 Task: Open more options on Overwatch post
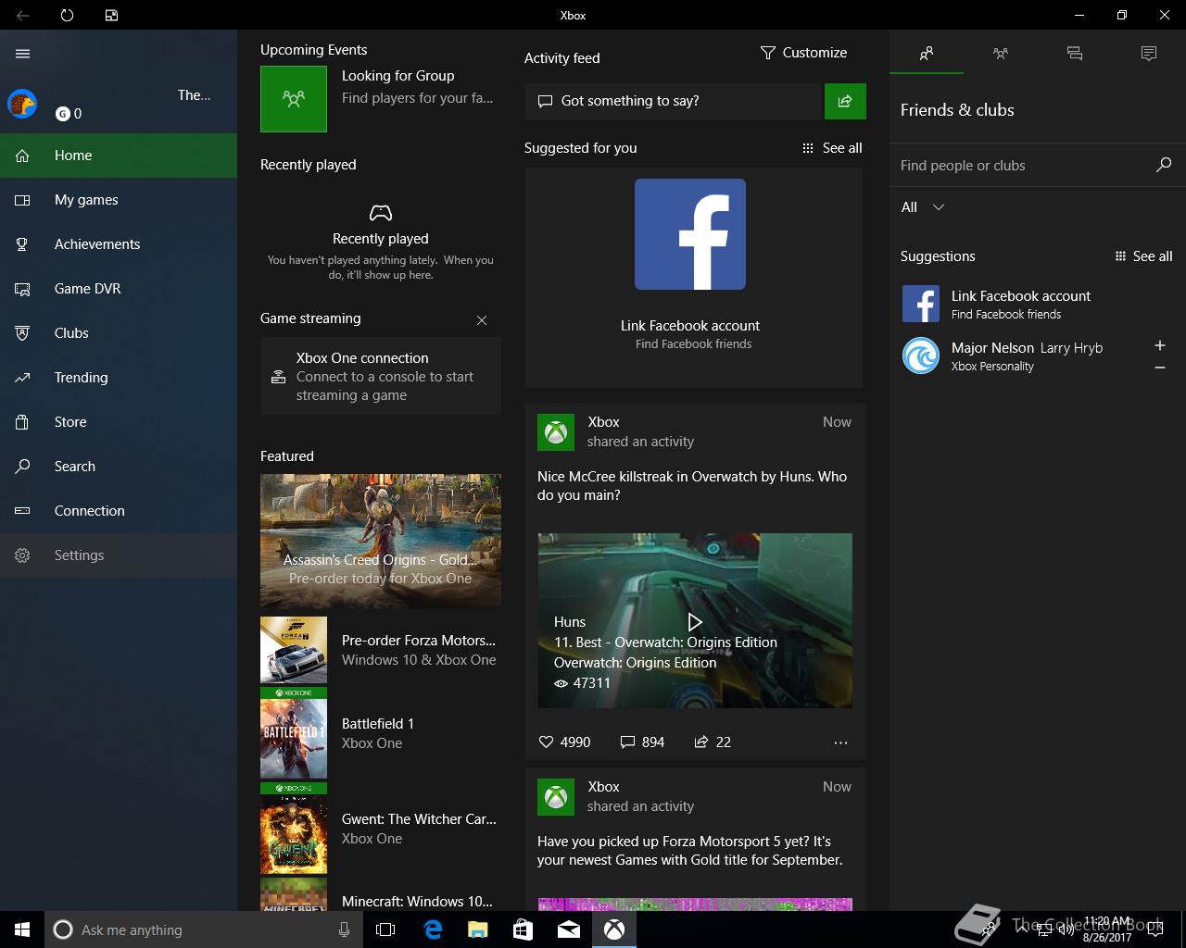pyautogui.click(x=840, y=742)
